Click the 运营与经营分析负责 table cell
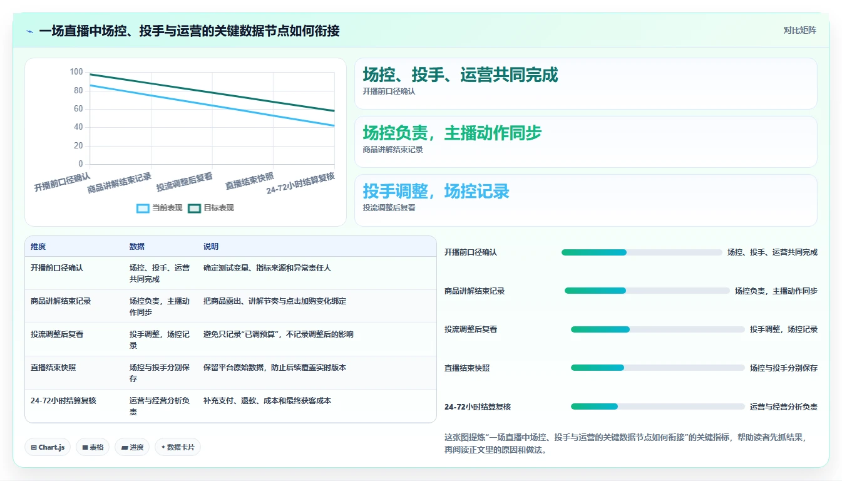The width and height of the screenshot is (842, 481). click(160, 406)
